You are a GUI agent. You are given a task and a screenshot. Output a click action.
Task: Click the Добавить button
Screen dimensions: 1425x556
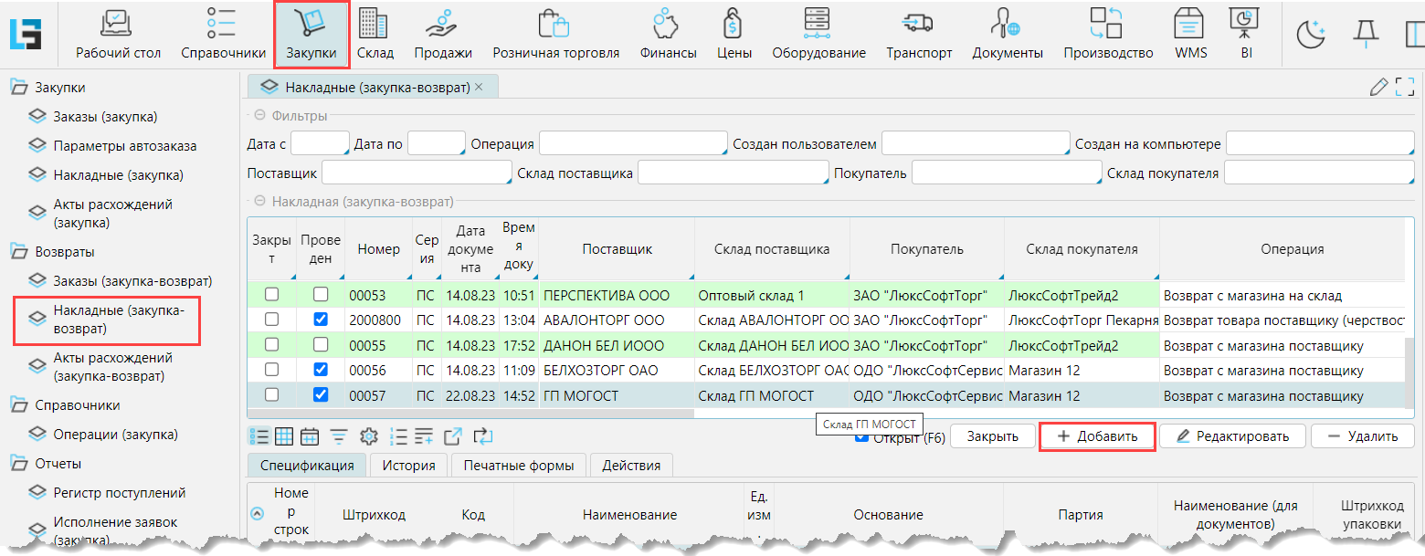point(1097,436)
